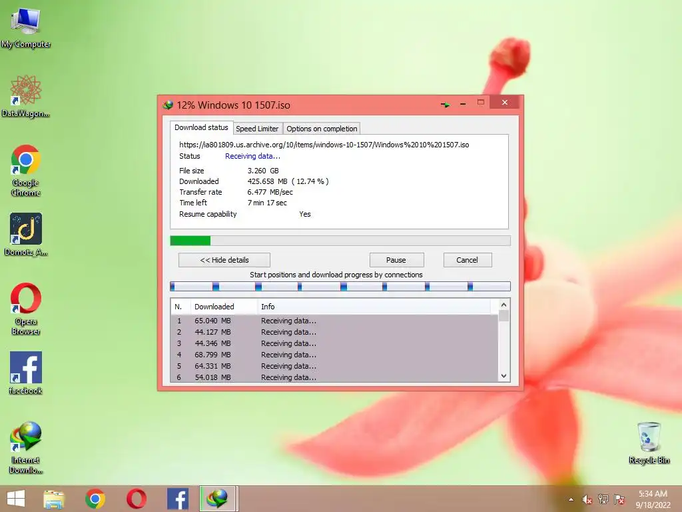
Task: Open the Recycle Bin icon
Action: click(649, 443)
